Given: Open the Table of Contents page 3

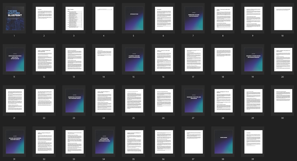Looking at the screenshot, I should (x=75, y=18).
